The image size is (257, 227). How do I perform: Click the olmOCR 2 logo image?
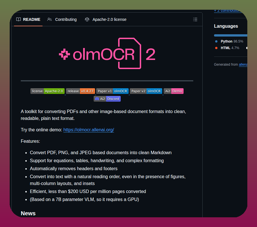[x=107, y=53]
